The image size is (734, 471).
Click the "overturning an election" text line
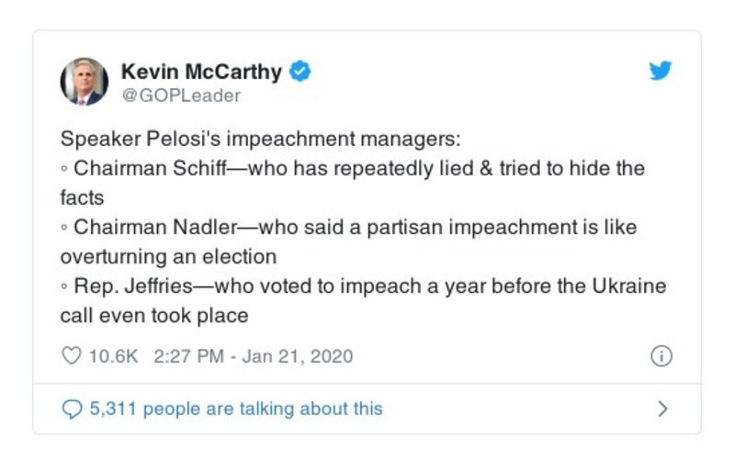pyautogui.click(x=168, y=255)
